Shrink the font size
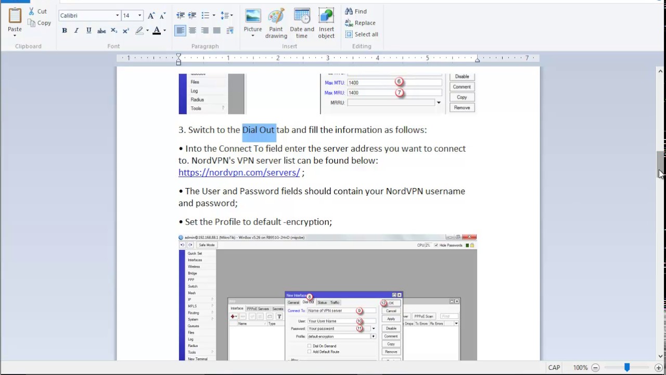This screenshot has width=666, height=375. tap(162, 16)
